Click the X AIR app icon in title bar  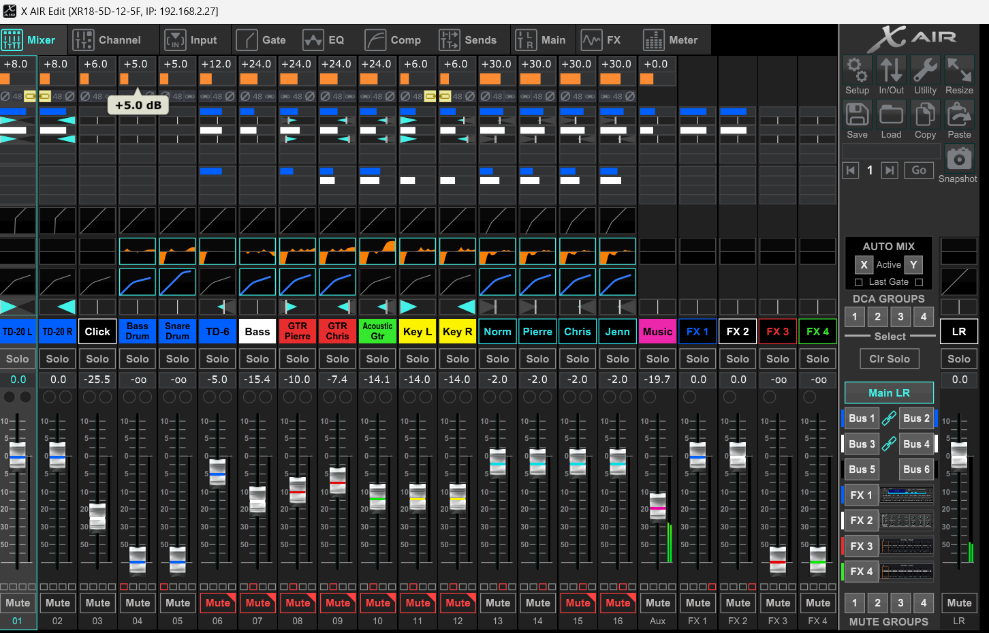pyautogui.click(x=10, y=11)
